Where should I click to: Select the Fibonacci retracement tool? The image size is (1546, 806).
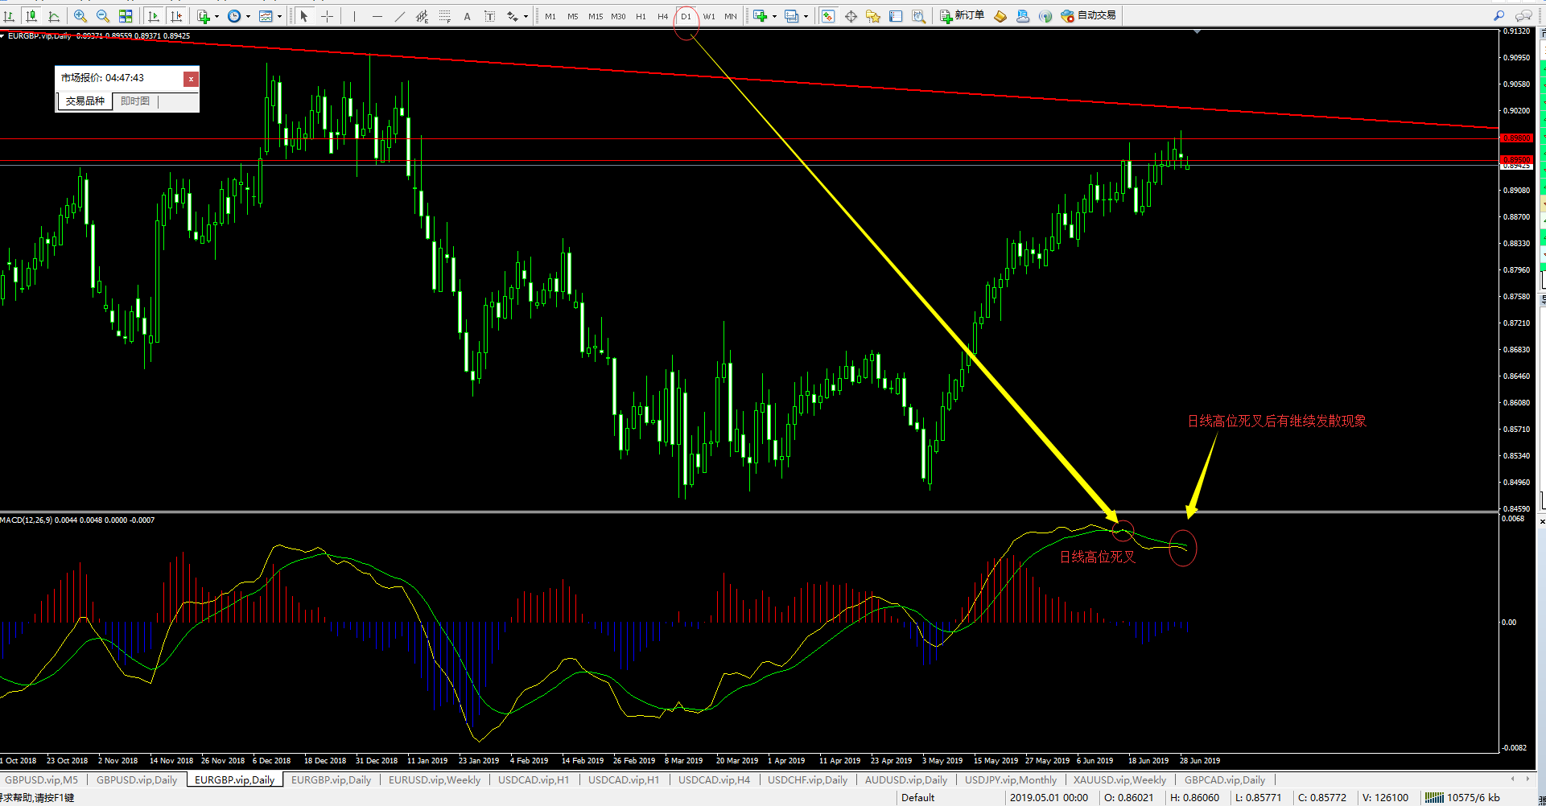click(444, 16)
